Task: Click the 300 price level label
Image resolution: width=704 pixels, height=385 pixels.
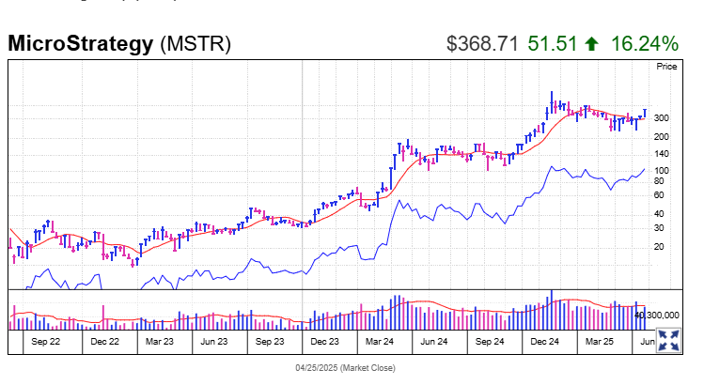Action: click(661, 118)
